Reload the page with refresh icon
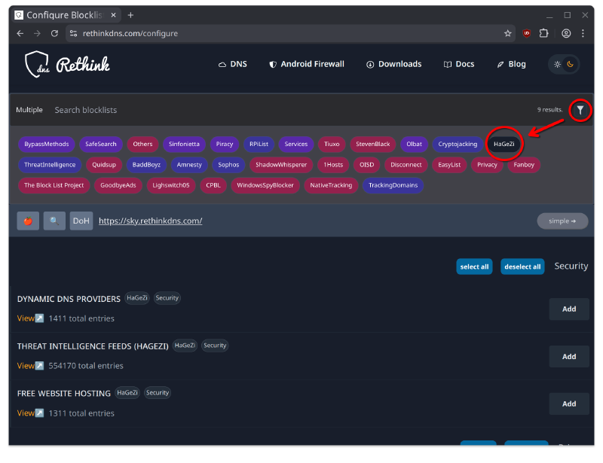The height and width of the screenshot is (463, 603). pos(54,33)
